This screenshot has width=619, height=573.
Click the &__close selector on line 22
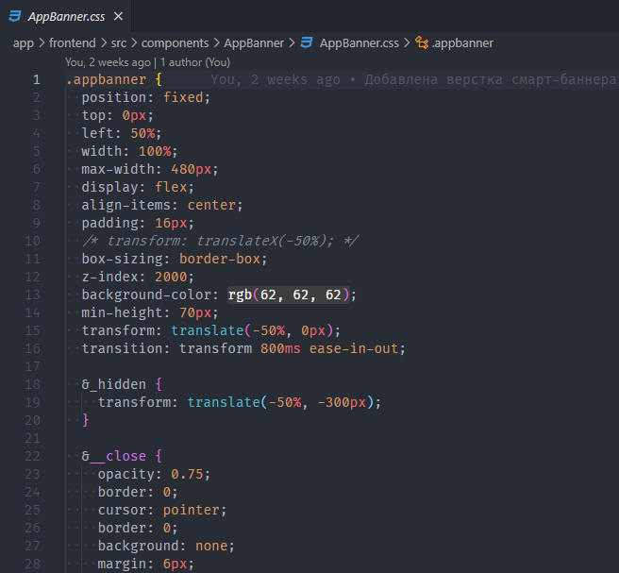coord(113,456)
